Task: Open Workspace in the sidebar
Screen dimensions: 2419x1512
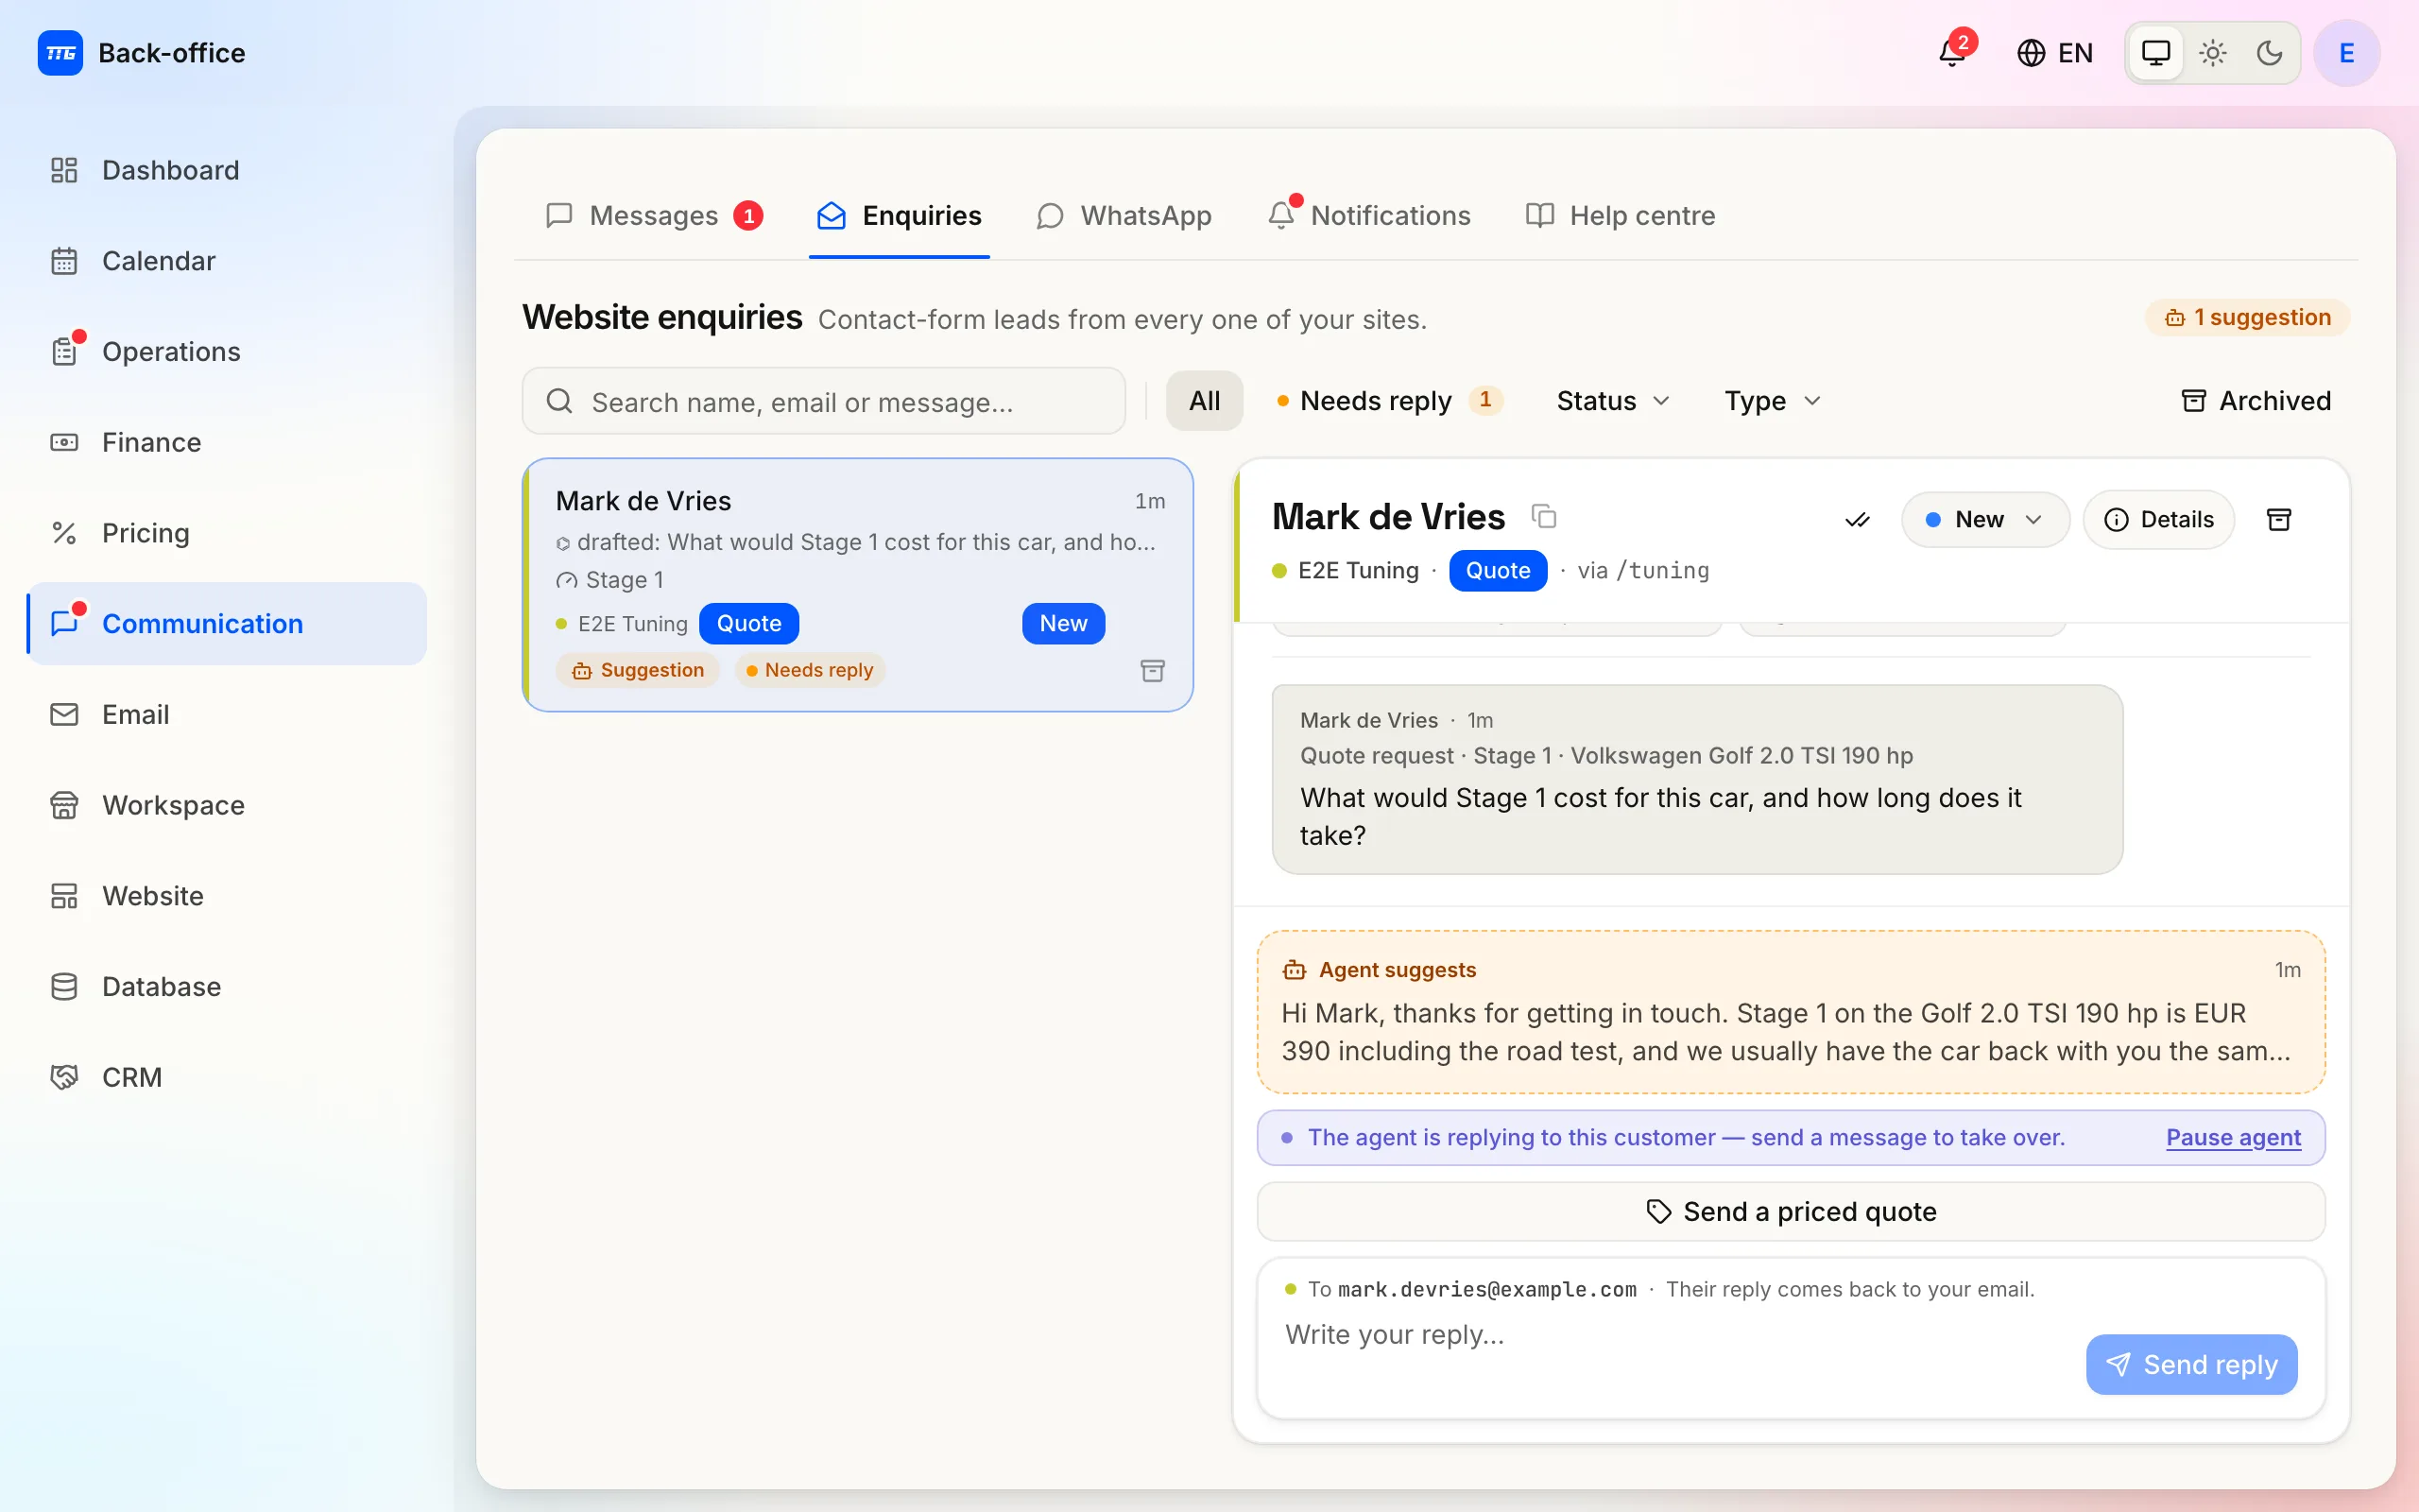Action: (x=227, y=805)
